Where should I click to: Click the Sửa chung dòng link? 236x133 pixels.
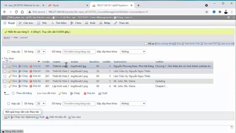[x=165, y=44]
